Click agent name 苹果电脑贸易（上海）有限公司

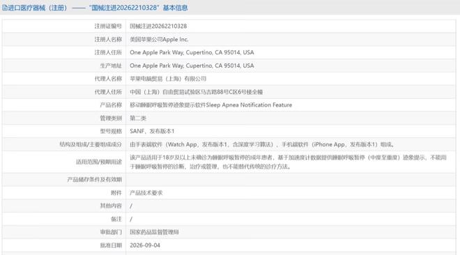coord(168,79)
